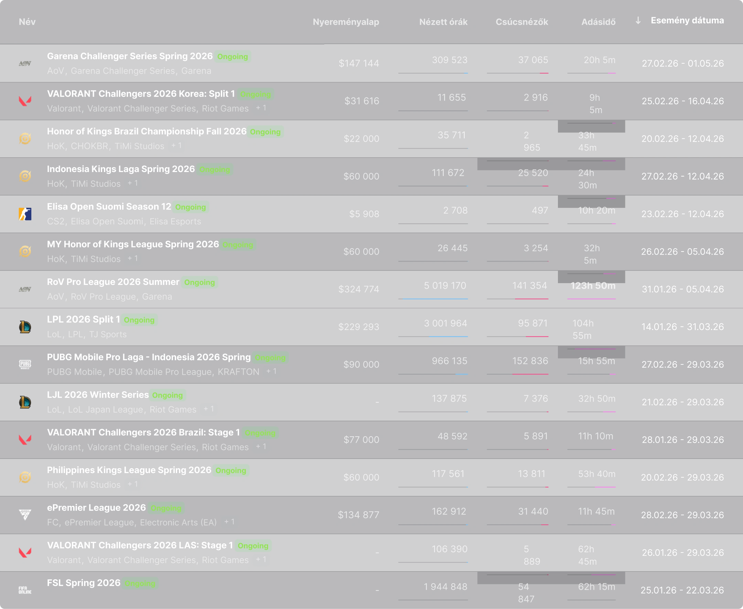The width and height of the screenshot is (743, 609).
Task: Click CS2 icon beside Elisa Open Suomi
Action: (x=25, y=214)
